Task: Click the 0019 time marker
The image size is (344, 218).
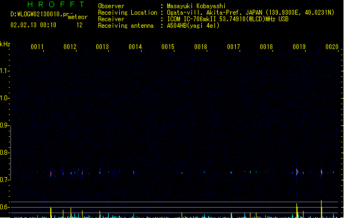Action: click(x=299, y=47)
